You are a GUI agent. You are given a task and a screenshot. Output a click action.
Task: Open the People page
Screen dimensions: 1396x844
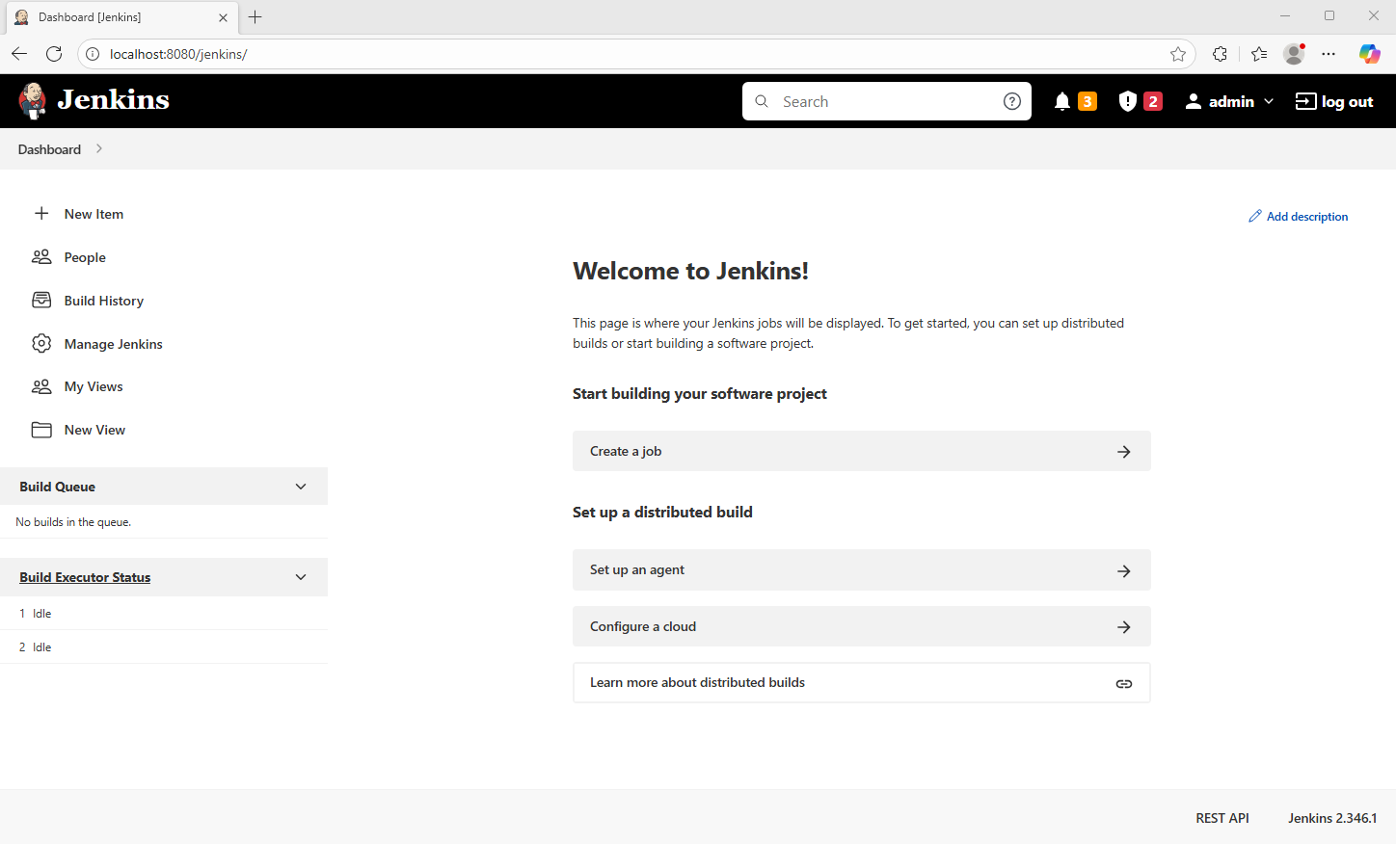click(85, 257)
